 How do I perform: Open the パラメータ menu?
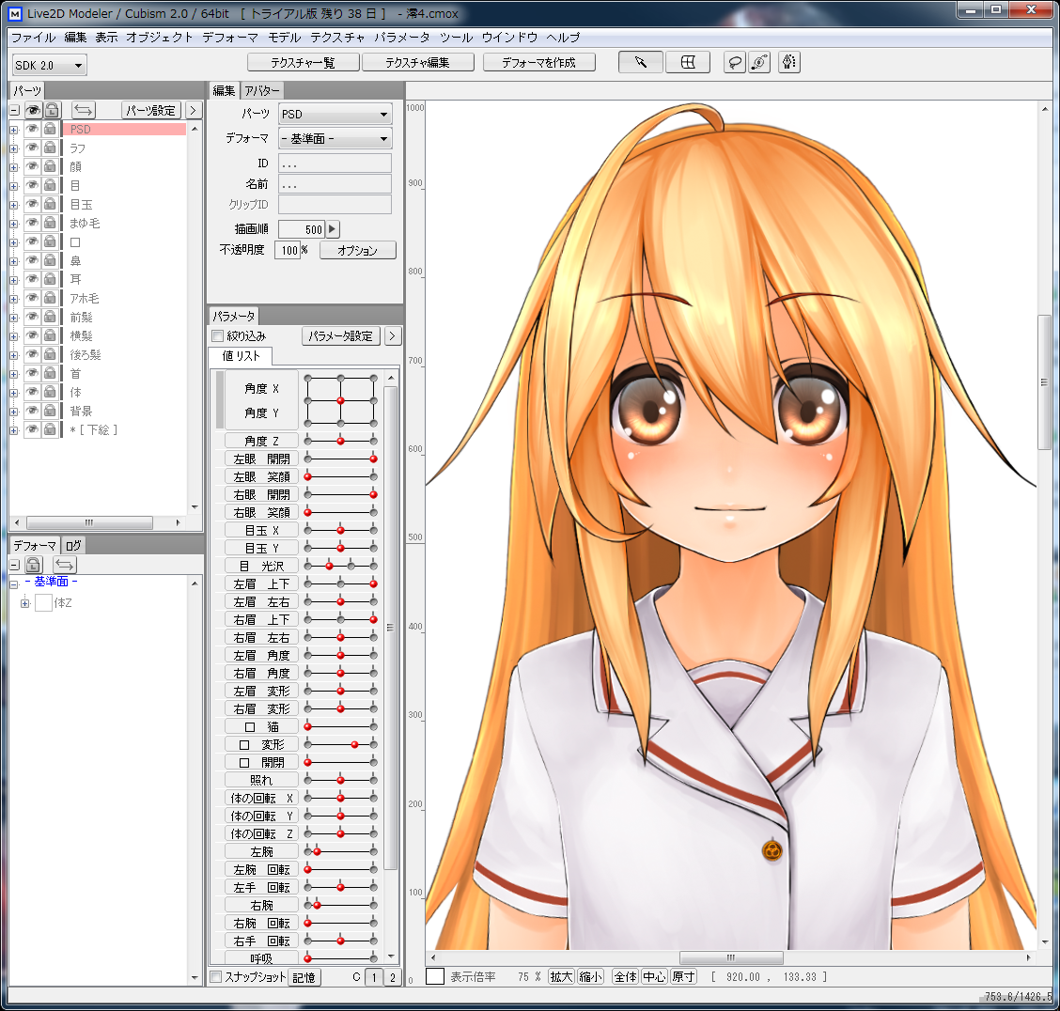pos(402,38)
